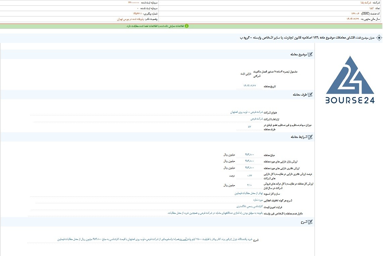Click the symbol value کلما
This screenshot has height=256, width=383.
372,8
